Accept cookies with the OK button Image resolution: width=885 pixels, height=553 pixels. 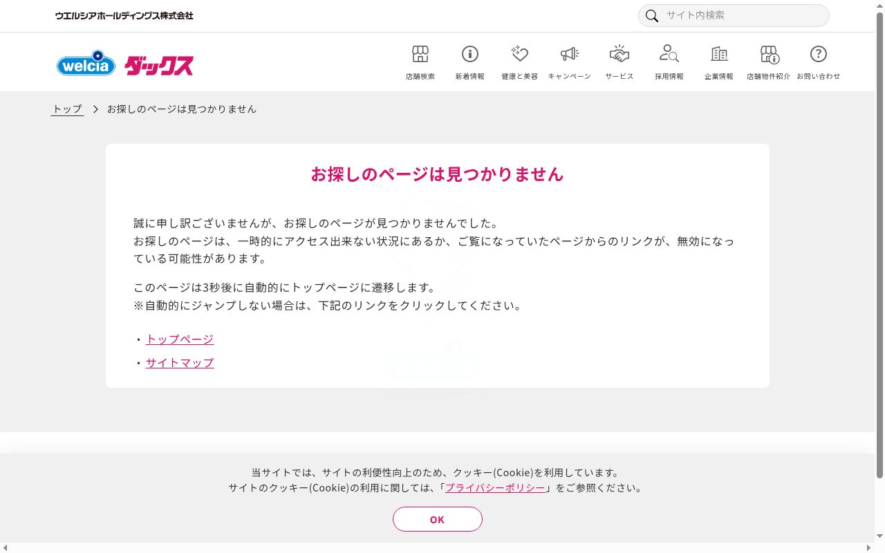tap(438, 519)
